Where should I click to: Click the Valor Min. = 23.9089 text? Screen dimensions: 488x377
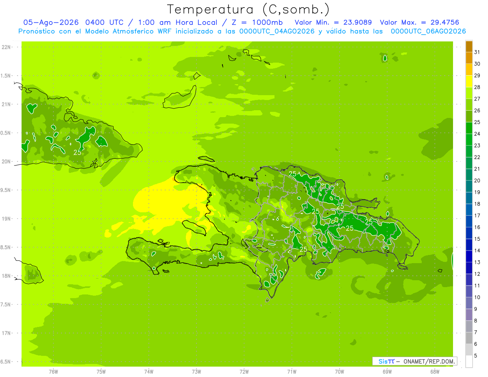coord(333,22)
